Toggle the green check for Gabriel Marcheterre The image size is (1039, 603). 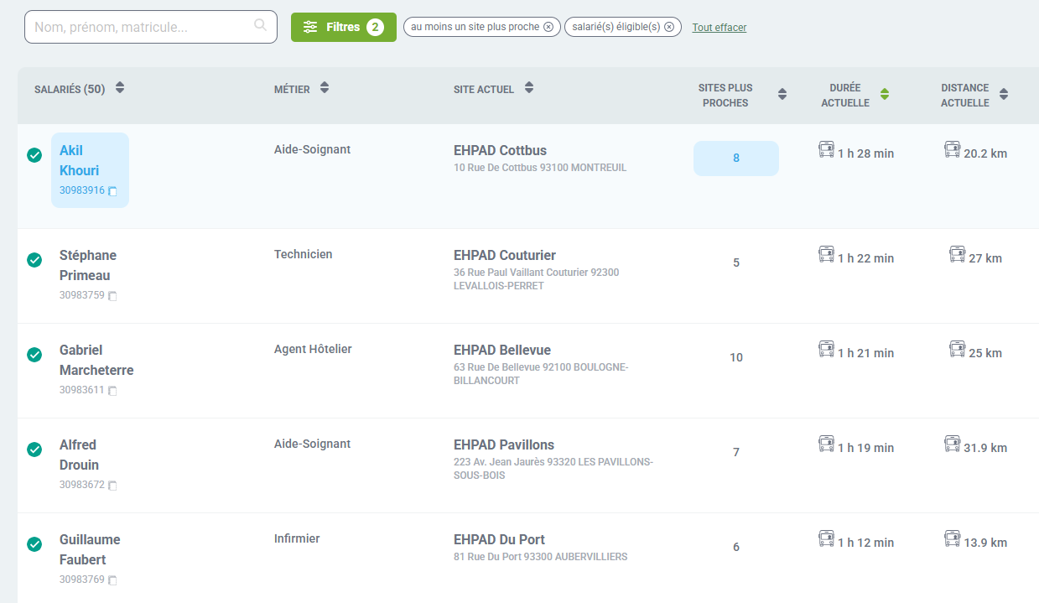click(x=34, y=355)
